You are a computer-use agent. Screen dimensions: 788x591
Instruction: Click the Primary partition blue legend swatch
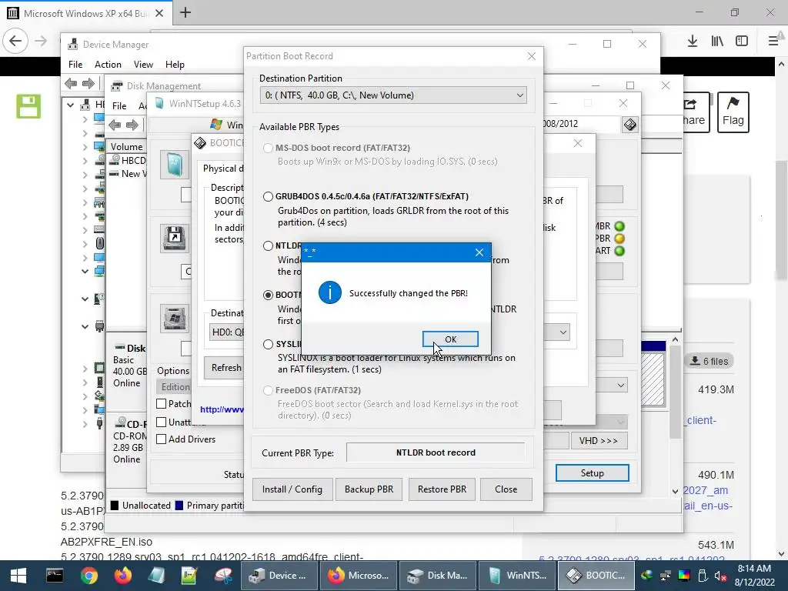pyautogui.click(x=179, y=506)
